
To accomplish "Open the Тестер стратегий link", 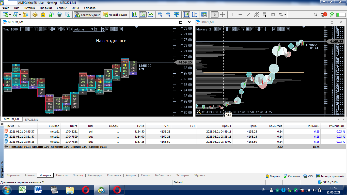I will (330, 176).
